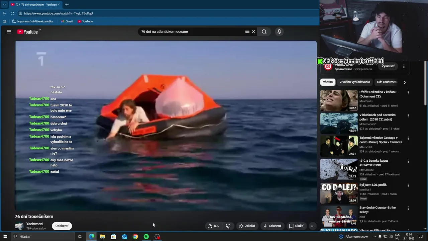The height and width of the screenshot is (241, 428).
Task: Select the Všetko filter chip
Action: [328, 82]
